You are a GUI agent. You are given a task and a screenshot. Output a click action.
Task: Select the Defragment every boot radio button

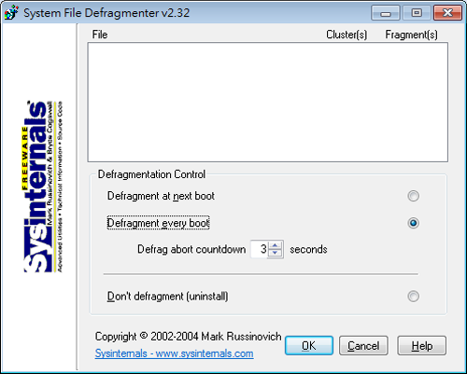tap(413, 223)
